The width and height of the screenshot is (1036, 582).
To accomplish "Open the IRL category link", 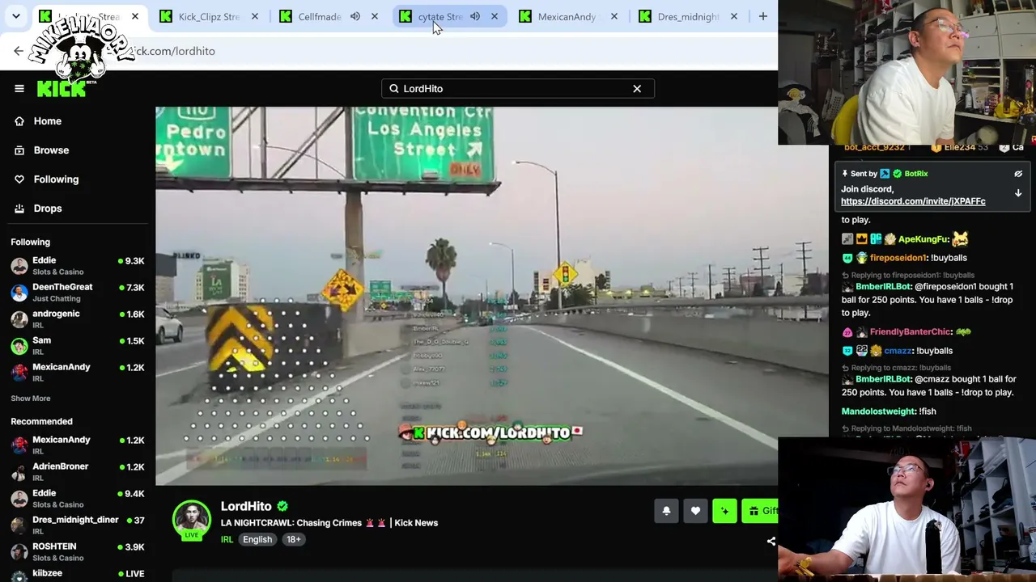I will click(x=227, y=539).
